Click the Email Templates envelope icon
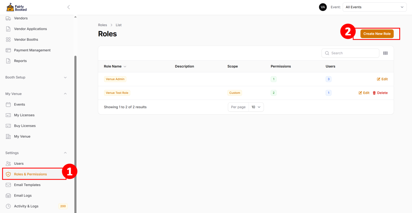Viewport: 412px width, 213px height. coord(8,185)
